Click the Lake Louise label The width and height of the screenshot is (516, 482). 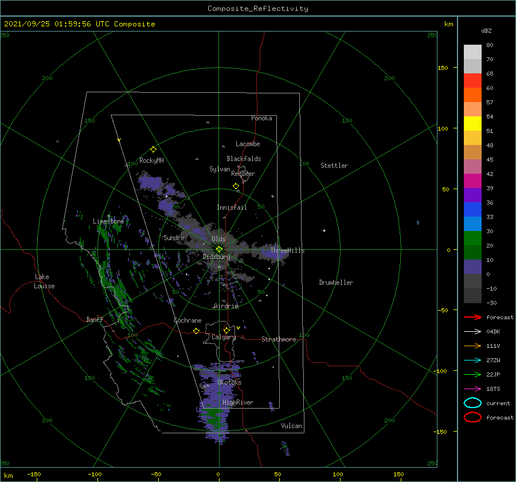click(44, 281)
